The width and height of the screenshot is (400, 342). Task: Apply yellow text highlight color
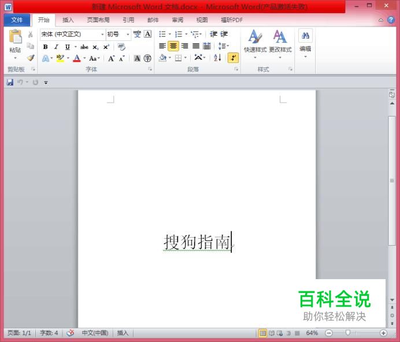click(60, 58)
